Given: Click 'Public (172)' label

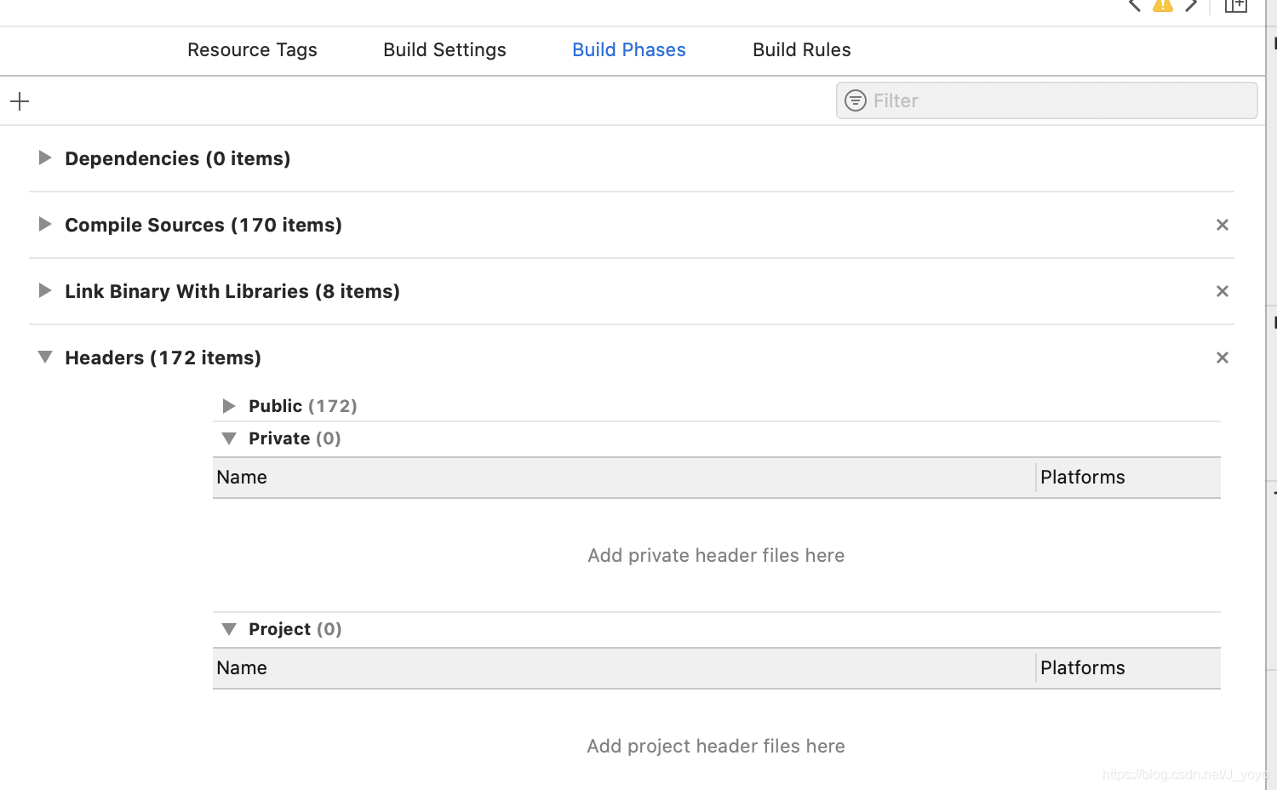Looking at the screenshot, I should pyautogui.click(x=303, y=406).
